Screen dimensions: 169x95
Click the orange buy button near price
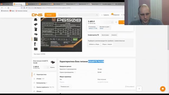point(121,22)
